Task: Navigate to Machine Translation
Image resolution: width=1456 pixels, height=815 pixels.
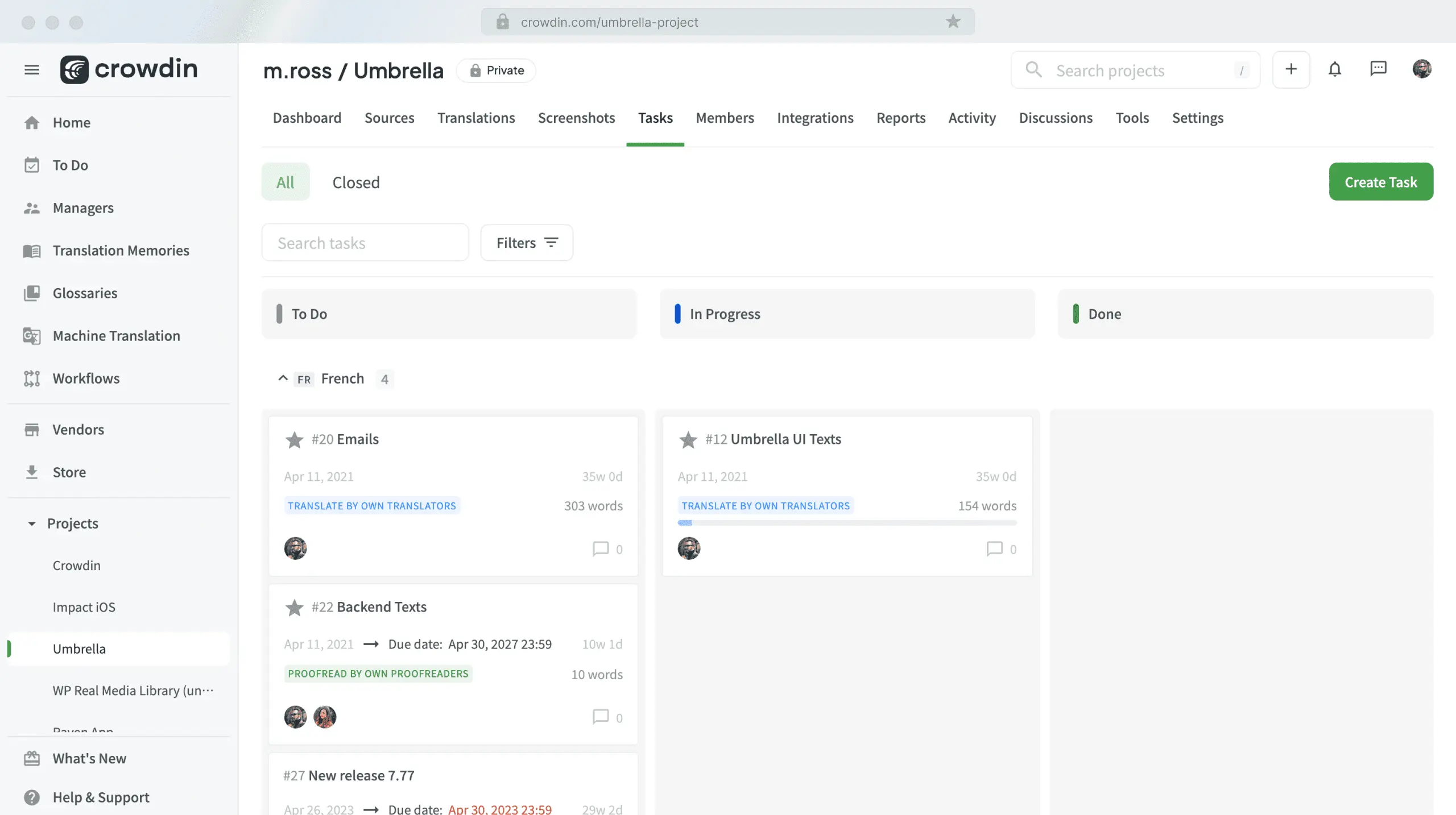Action: [116, 335]
